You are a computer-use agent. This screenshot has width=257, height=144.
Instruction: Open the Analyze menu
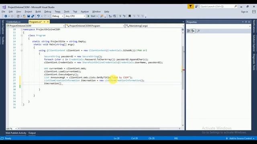[x=85, y=12]
